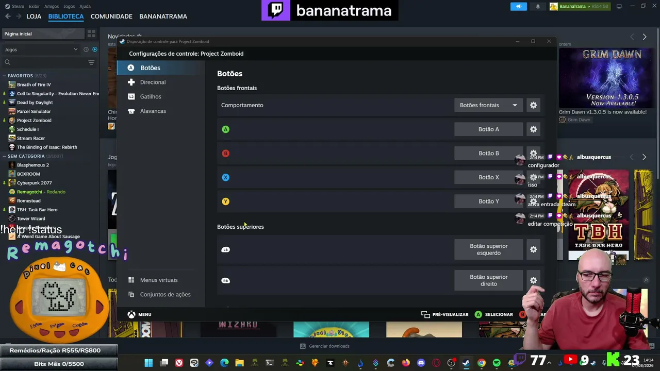Image resolution: width=660 pixels, height=371 pixels.
Task: Open Firefox from the taskbar
Action: click(406, 363)
